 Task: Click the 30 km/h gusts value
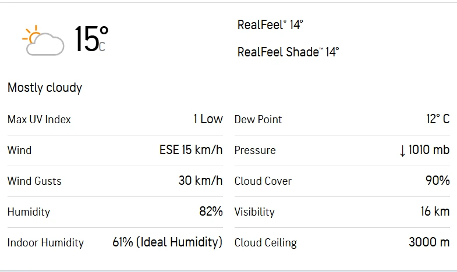click(200, 181)
